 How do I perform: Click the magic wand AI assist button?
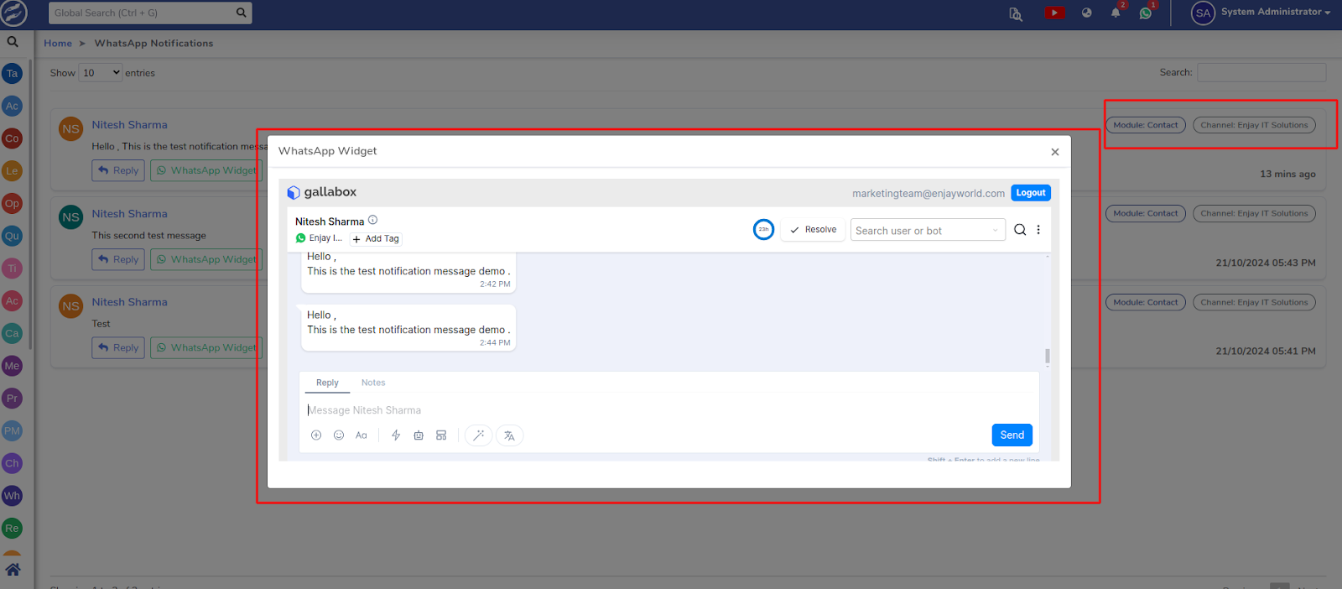[x=478, y=435]
